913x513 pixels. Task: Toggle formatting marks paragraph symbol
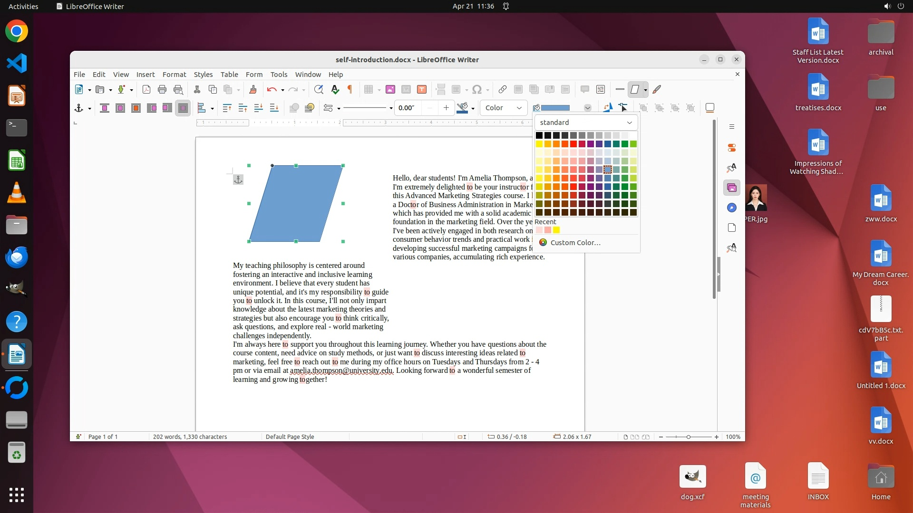(350, 89)
